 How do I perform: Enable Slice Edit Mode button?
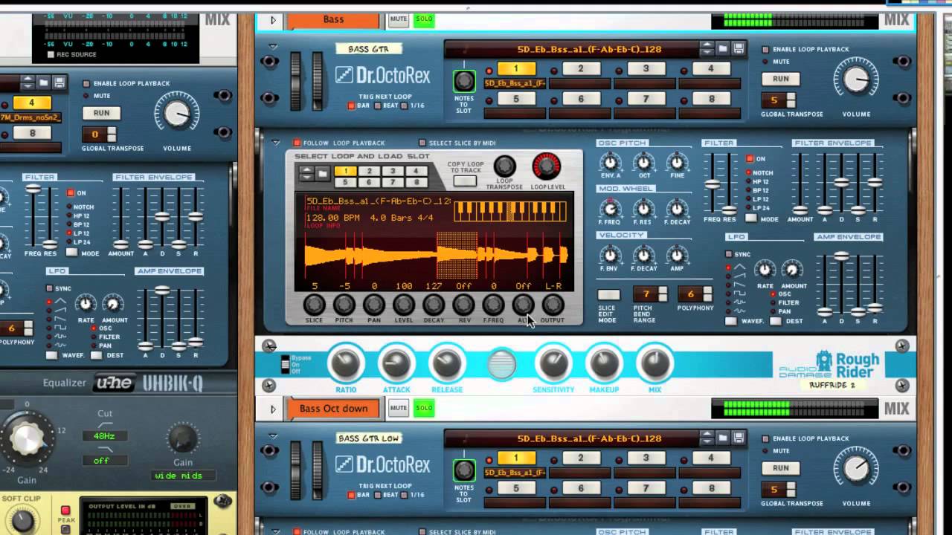coord(608,295)
